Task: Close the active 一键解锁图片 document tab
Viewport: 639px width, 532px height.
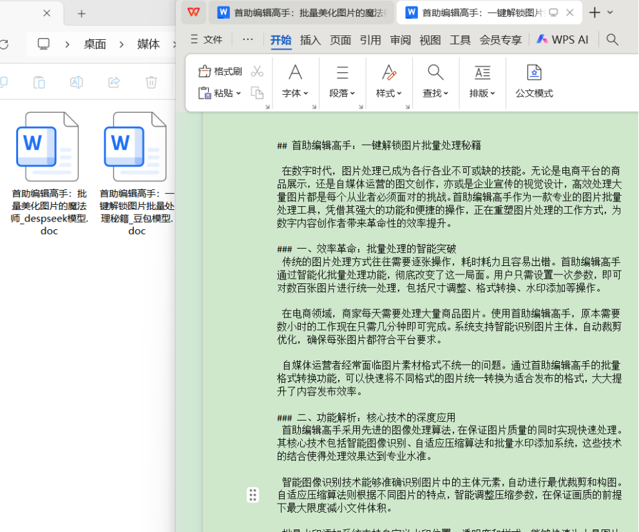Action: (x=569, y=13)
